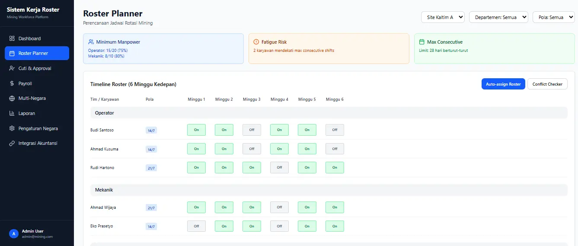Click the Dashboard grid icon in sidebar
The image size is (578, 246).
click(12, 38)
